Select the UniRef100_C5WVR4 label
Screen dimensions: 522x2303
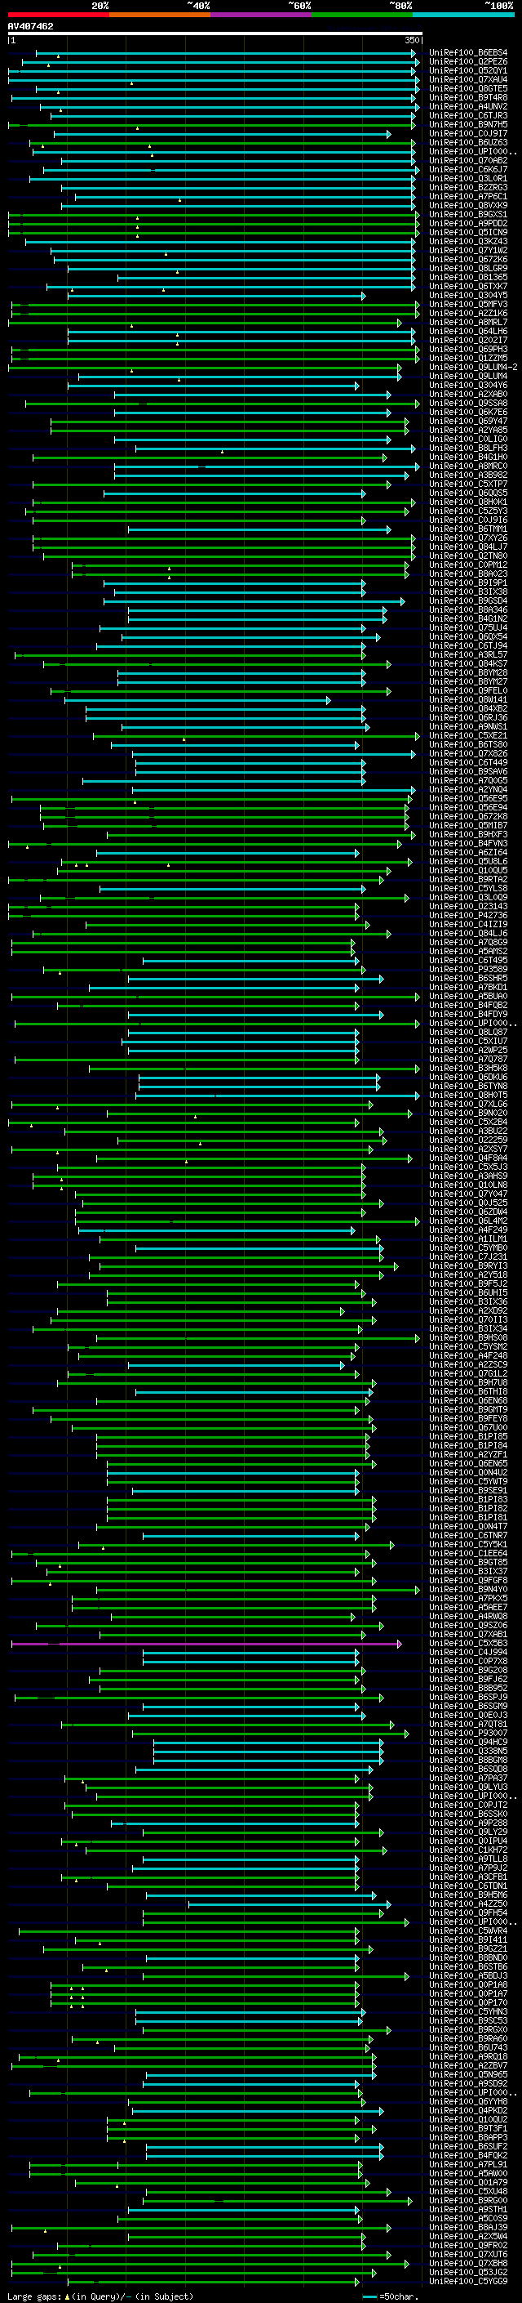[467, 1931]
